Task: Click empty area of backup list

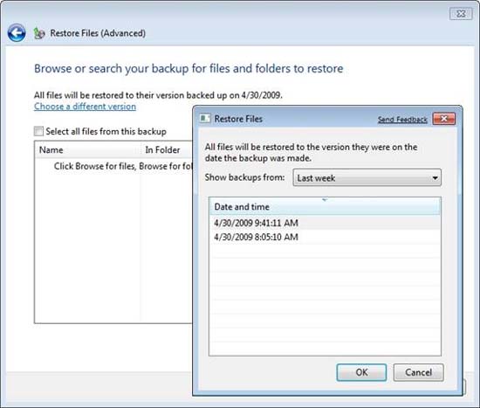Action: (325, 301)
